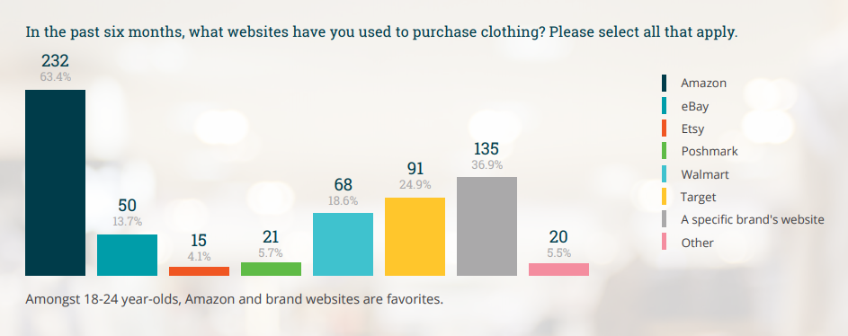Click 'A specific brand's website' legend label

[x=753, y=220]
